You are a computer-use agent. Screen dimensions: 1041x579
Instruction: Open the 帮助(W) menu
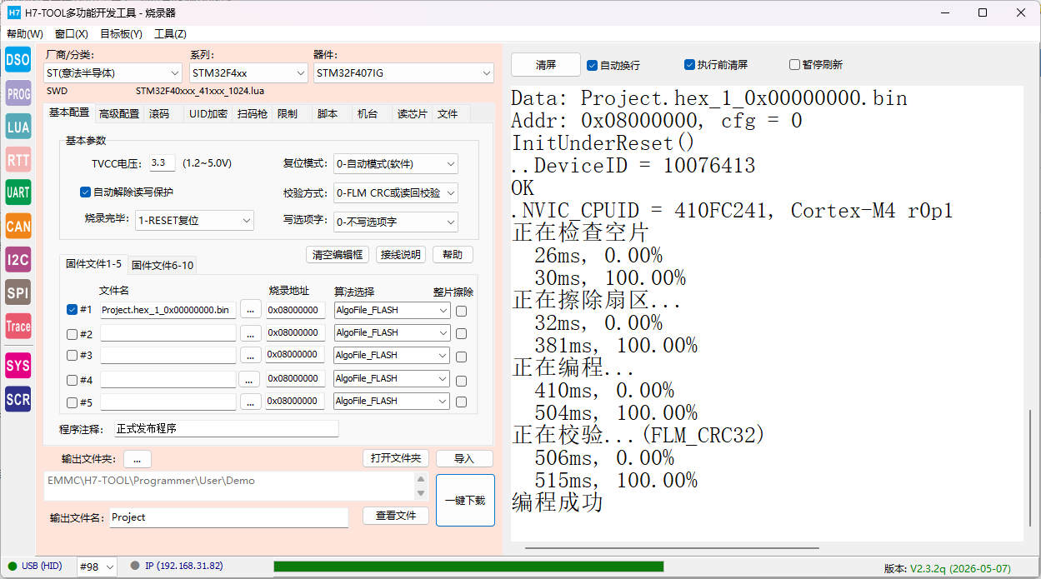25,34
